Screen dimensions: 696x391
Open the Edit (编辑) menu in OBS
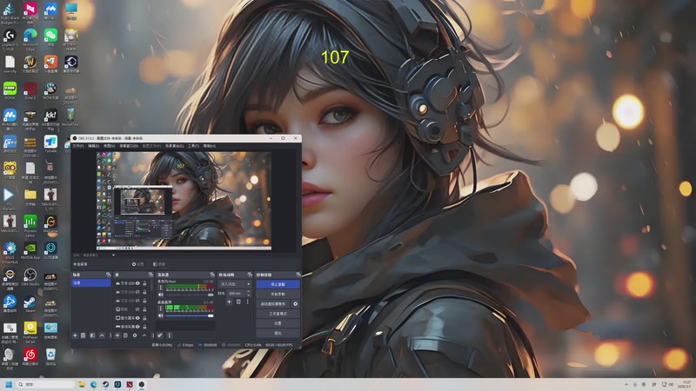pyautogui.click(x=94, y=145)
